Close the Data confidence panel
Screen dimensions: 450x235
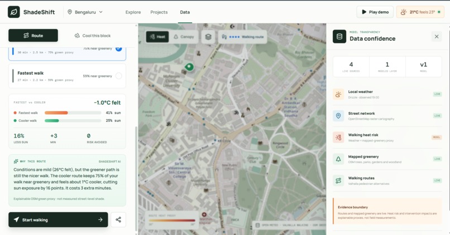tap(437, 36)
